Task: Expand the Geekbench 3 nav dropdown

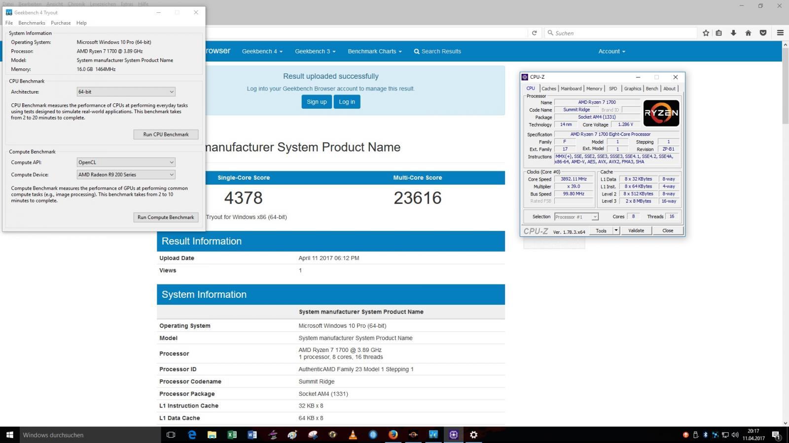Action: [315, 51]
